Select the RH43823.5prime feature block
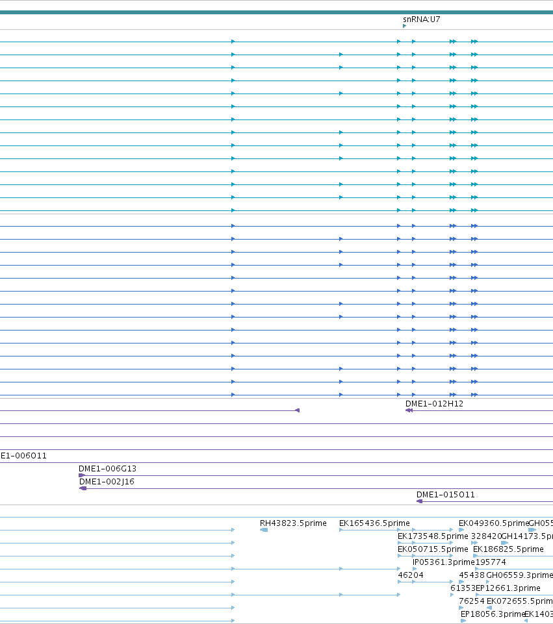The width and height of the screenshot is (553, 624). click(x=264, y=530)
